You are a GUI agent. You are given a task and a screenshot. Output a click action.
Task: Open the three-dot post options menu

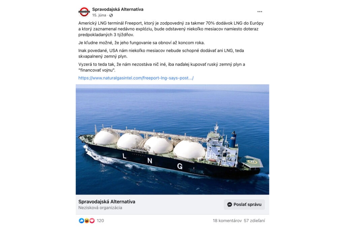pyautogui.click(x=260, y=12)
